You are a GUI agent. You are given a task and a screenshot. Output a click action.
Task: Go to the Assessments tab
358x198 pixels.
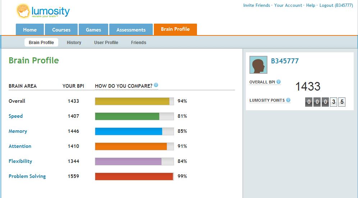[x=131, y=30]
